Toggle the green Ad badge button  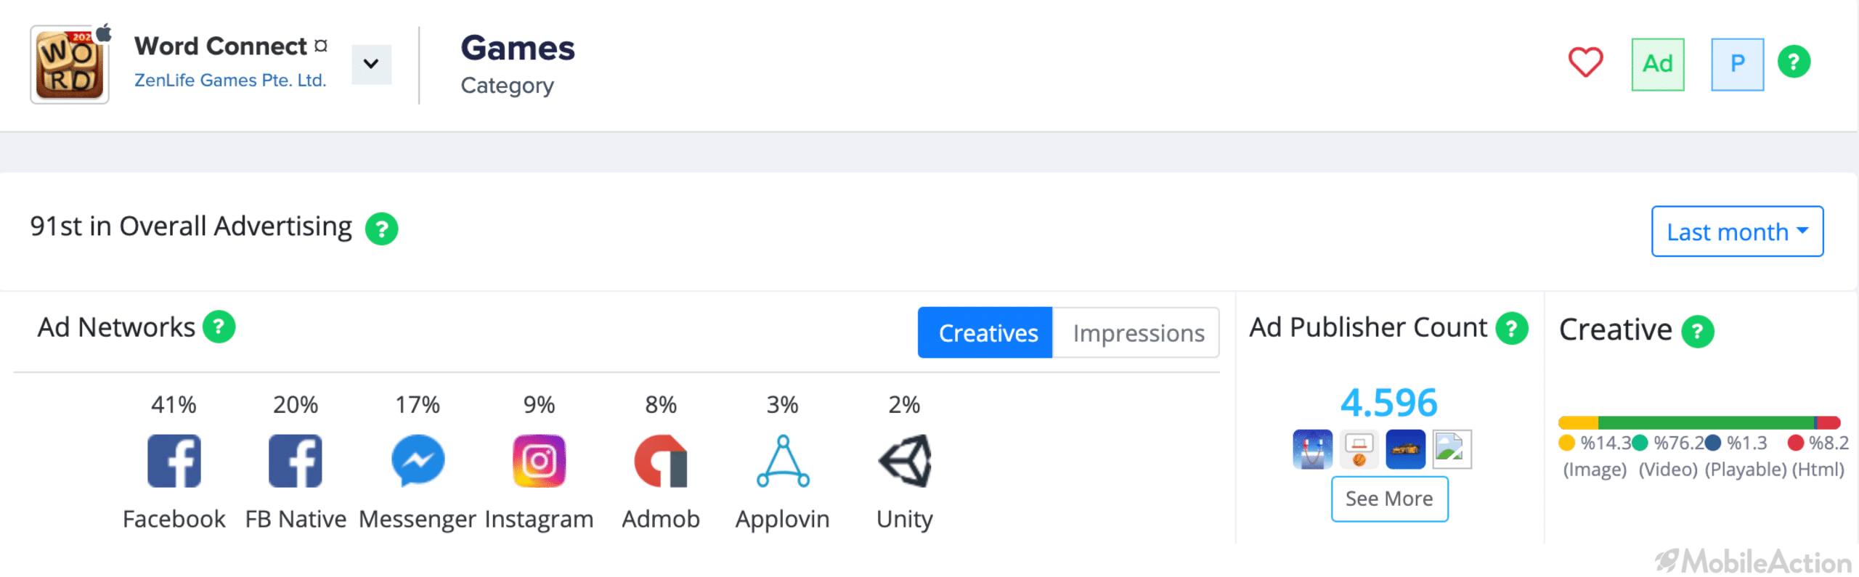1658,64
